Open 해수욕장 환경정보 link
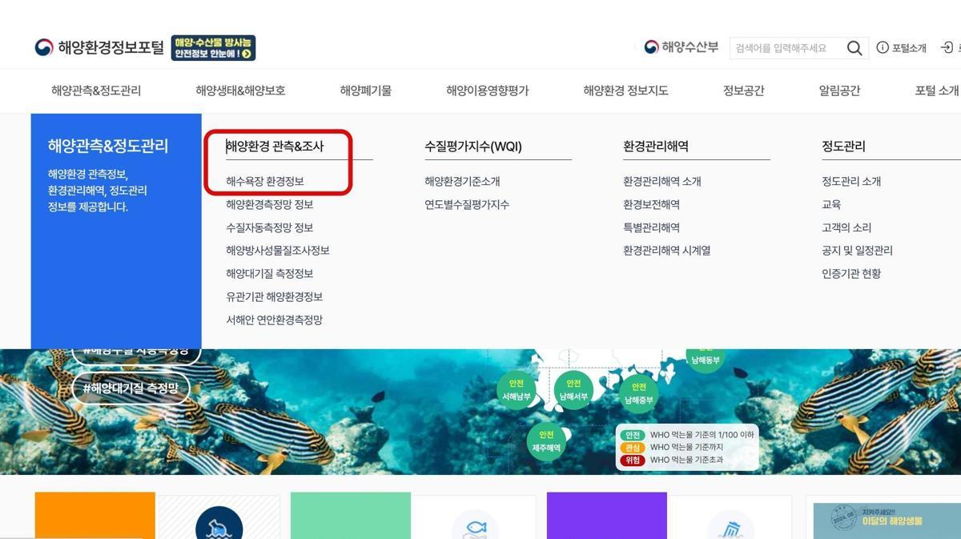This screenshot has width=961, height=539. point(265,182)
